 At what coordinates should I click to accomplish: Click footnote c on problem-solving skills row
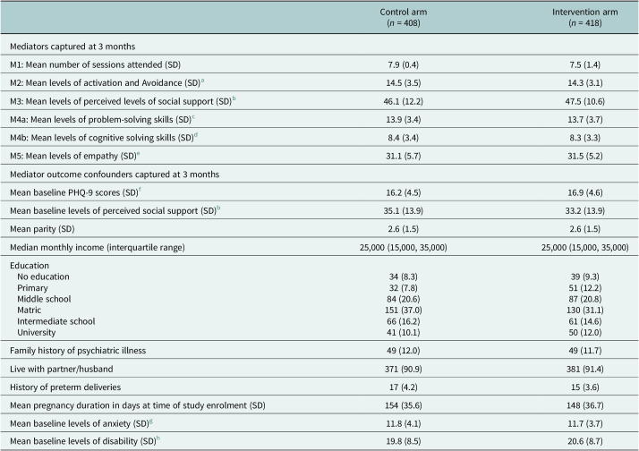point(193,117)
